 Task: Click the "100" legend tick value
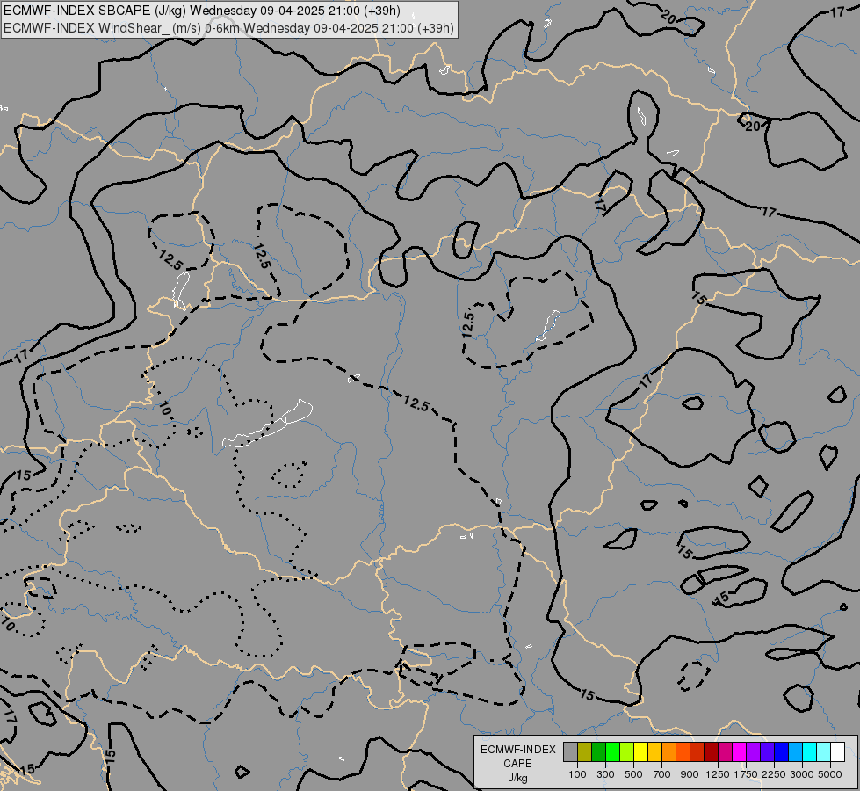(x=577, y=774)
